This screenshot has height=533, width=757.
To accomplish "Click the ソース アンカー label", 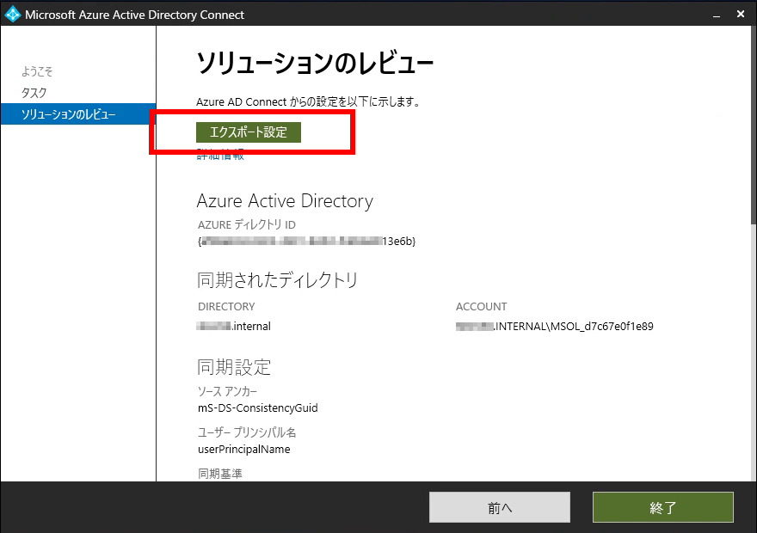I will tap(227, 391).
